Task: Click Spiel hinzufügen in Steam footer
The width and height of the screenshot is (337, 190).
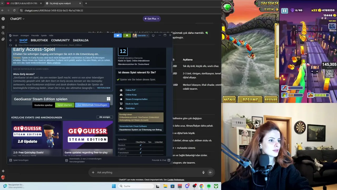Action: coord(19,160)
